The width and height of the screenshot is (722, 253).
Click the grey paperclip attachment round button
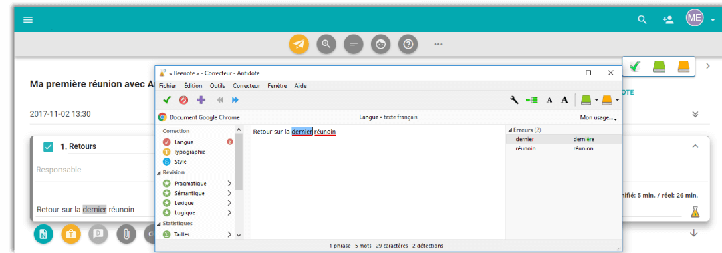tap(126, 234)
